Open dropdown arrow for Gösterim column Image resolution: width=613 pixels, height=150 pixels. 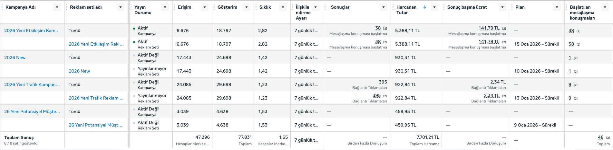tap(247, 7)
